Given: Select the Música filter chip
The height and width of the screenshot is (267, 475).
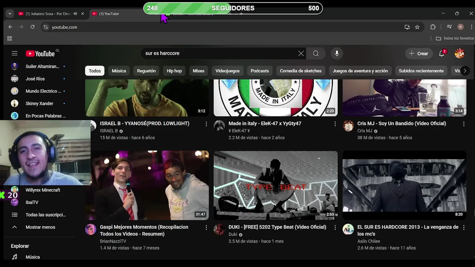Looking at the screenshot, I should (x=119, y=71).
